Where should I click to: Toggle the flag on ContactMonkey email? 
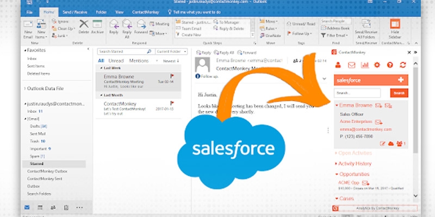point(172,103)
